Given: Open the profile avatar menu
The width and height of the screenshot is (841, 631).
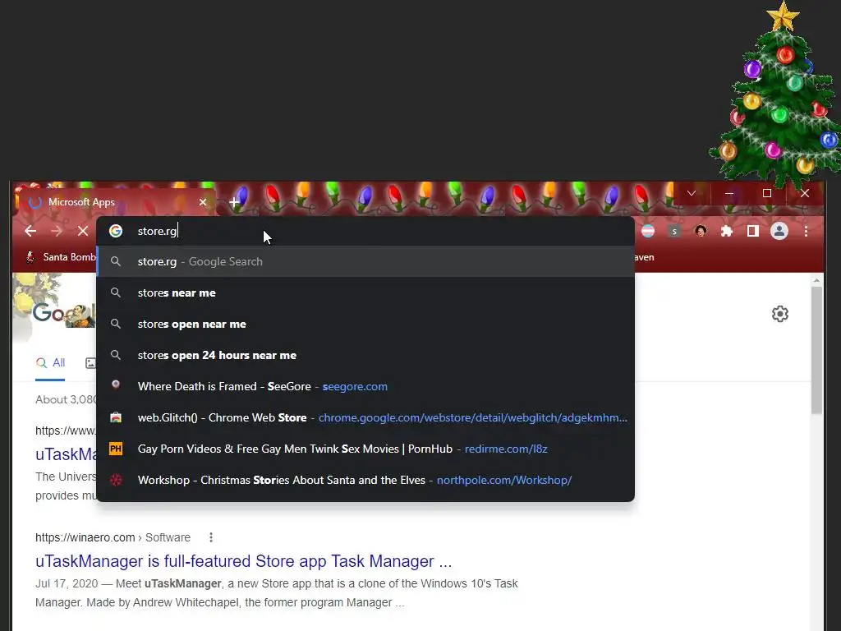Looking at the screenshot, I should point(779,231).
